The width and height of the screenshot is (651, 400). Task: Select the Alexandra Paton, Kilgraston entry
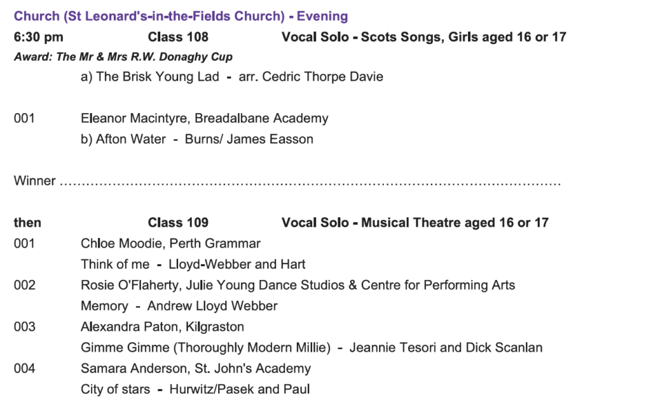[162, 326]
